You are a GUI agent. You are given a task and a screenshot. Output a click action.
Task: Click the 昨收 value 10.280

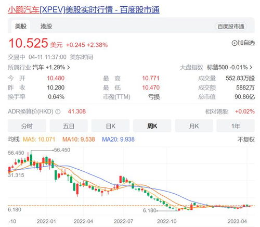(56, 87)
